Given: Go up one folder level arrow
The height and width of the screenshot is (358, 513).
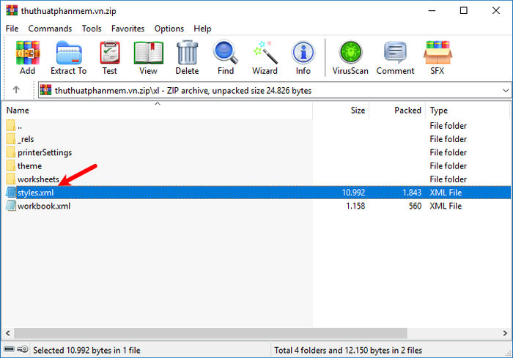Looking at the screenshot, I should [x=16, y=89].
